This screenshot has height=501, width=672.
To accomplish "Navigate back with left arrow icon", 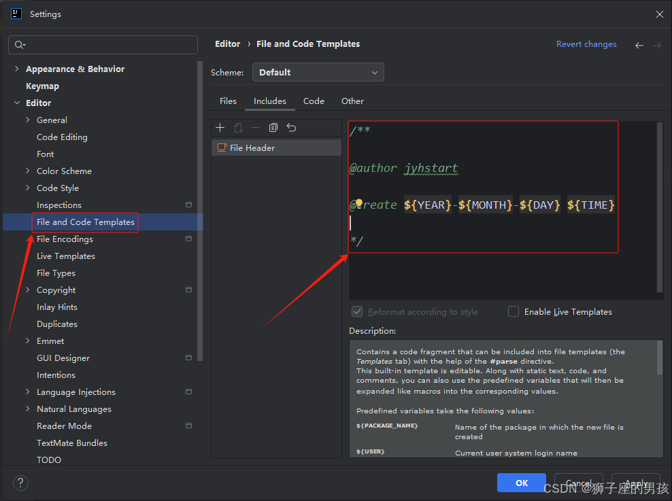I will click(639, 46).
